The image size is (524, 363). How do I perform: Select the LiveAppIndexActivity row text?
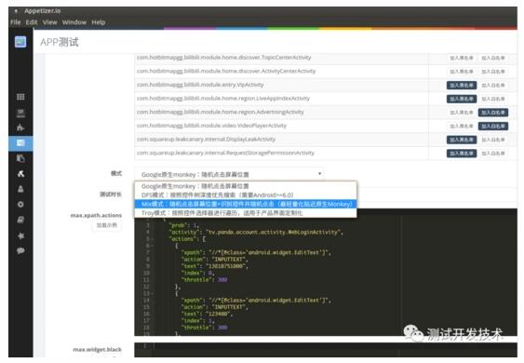pyautogui.click(x=222, y=99)
